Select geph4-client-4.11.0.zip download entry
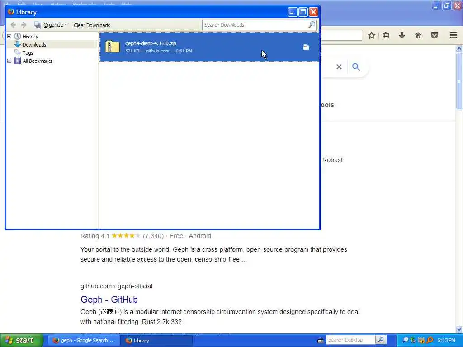The image size is (463, 347). [x=209, y=47]
